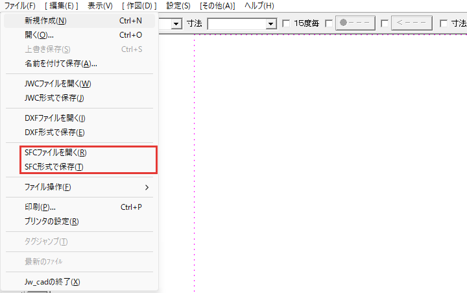
Task: Toggle the rightmost 寸法 checkbox
Action: 444,23
